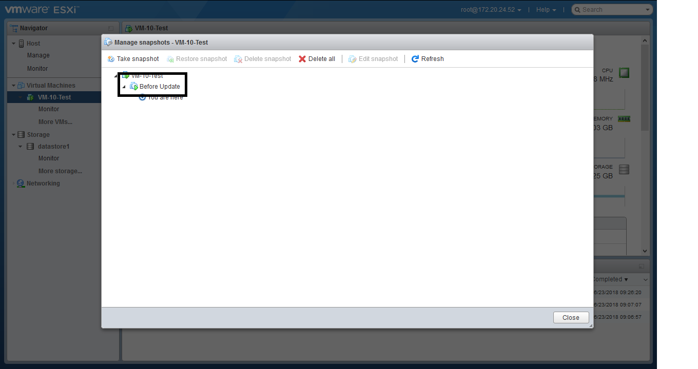Select the You are here snapshot marker

pos(164,97)
